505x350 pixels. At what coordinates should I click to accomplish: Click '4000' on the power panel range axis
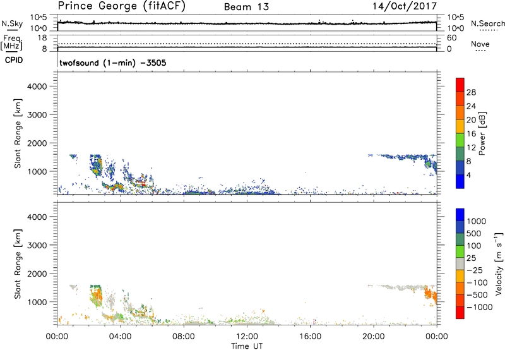coord(37,87)
